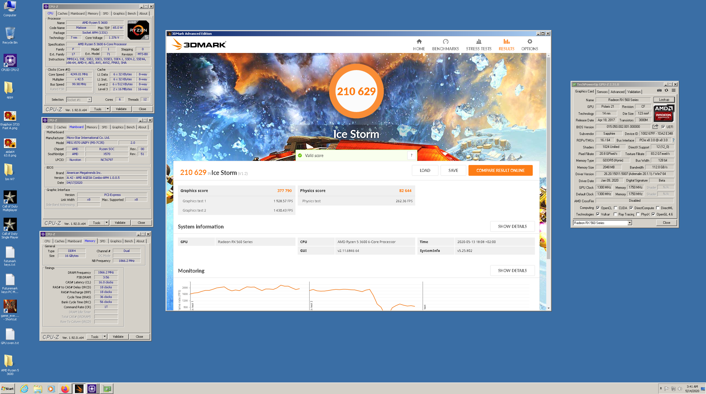Switch to GPU-Z taskbar button
The width and height of the screenshot is (706, 394).
coord(107,389)
